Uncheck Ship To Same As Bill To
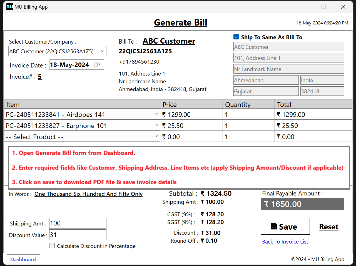Image resolution: width=356 pixels, height=266 pixels. point(236,36)
